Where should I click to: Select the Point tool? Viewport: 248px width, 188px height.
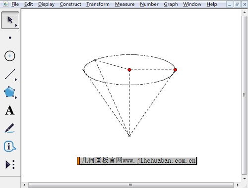(10, 38)
